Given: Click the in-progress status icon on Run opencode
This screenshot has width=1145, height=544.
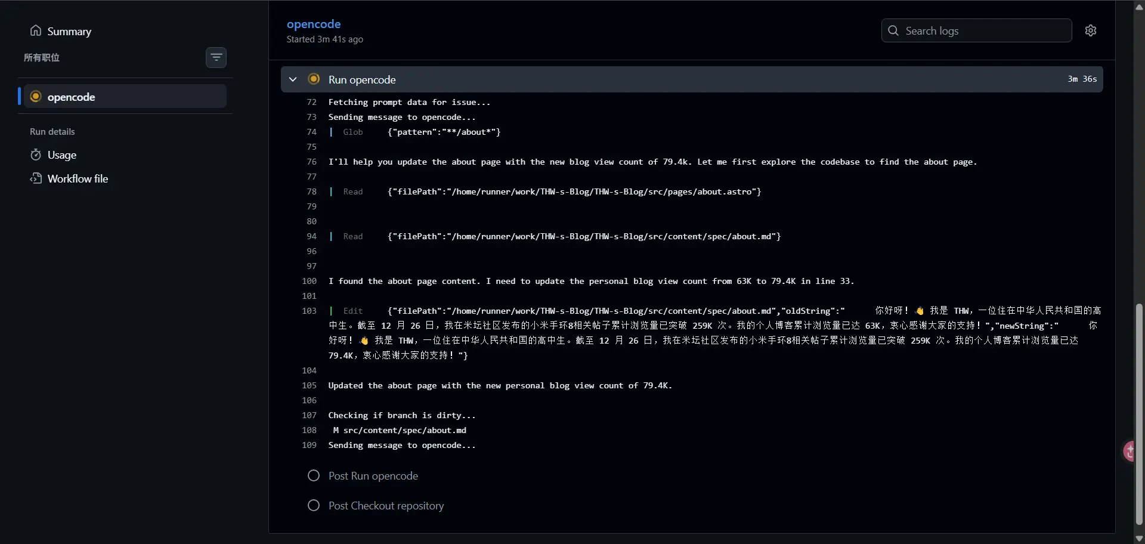Looking at the screenshot, I should (314, 79).
